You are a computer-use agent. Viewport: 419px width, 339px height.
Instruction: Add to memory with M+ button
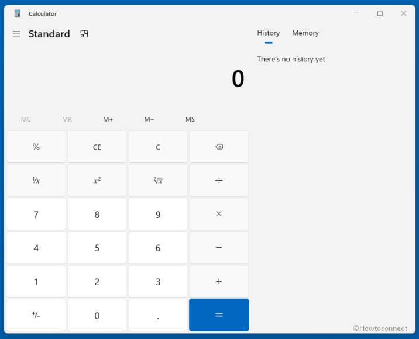pos(108,119)
